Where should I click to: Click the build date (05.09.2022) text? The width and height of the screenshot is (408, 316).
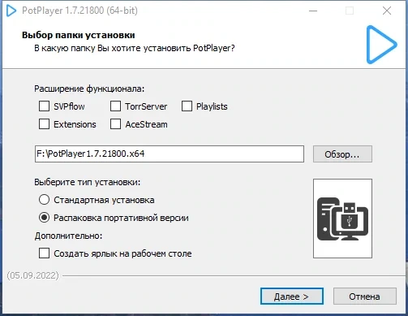[x=33, y=275]
